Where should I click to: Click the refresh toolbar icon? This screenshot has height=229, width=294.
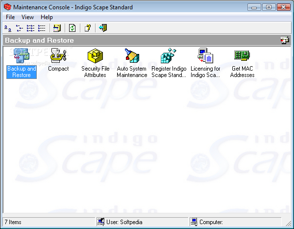click(72, 28)
